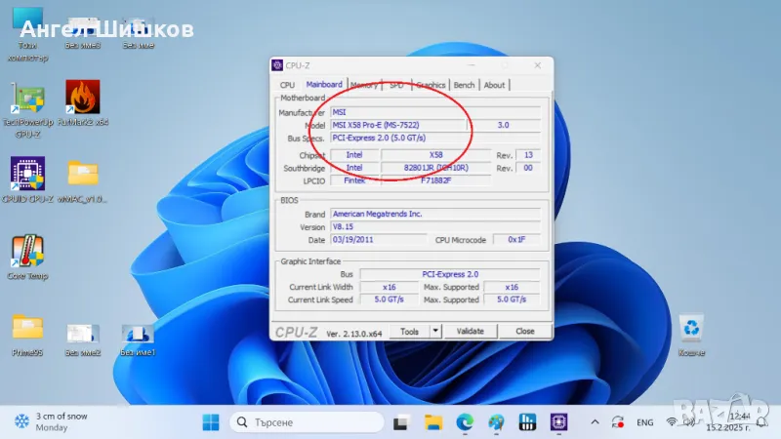This screenshot has height=439, width=781.
Task: Click the Task View taskbar button
Action: (400, 422)
